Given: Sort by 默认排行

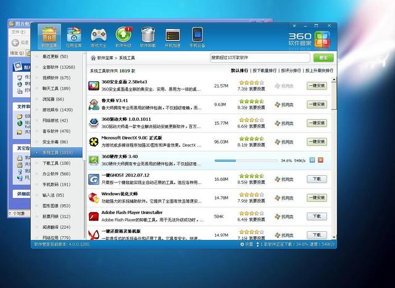Looking at the screenshot, I should (239, 71).
